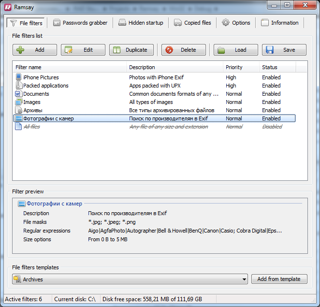Sort by the Status column header
Screen dimensions: 320x307
277,67
